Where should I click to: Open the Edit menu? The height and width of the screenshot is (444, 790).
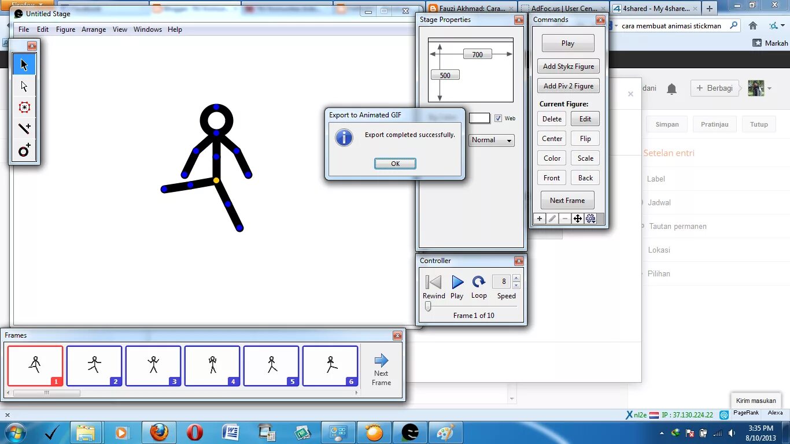[43, 29]
